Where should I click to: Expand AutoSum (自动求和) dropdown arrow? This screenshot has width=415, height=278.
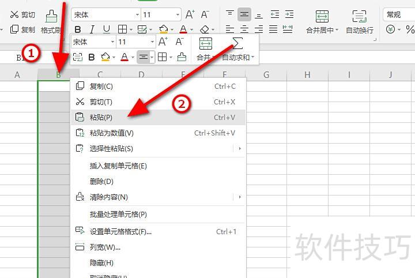[253, 57]
